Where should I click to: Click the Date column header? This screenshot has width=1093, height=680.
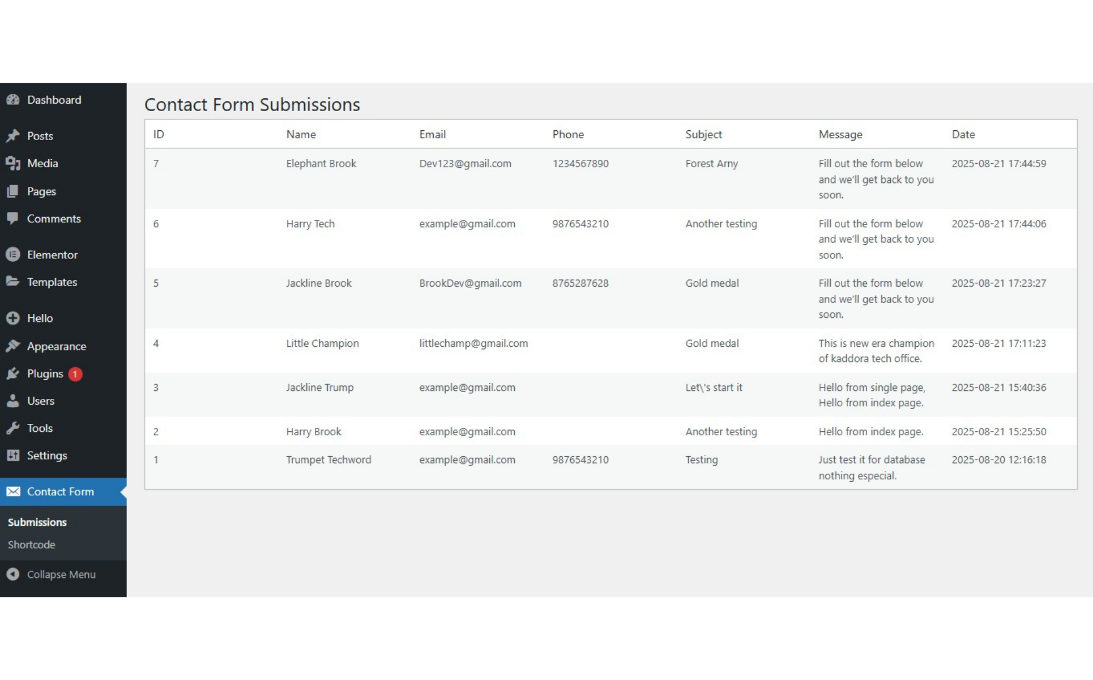[963, 134]
